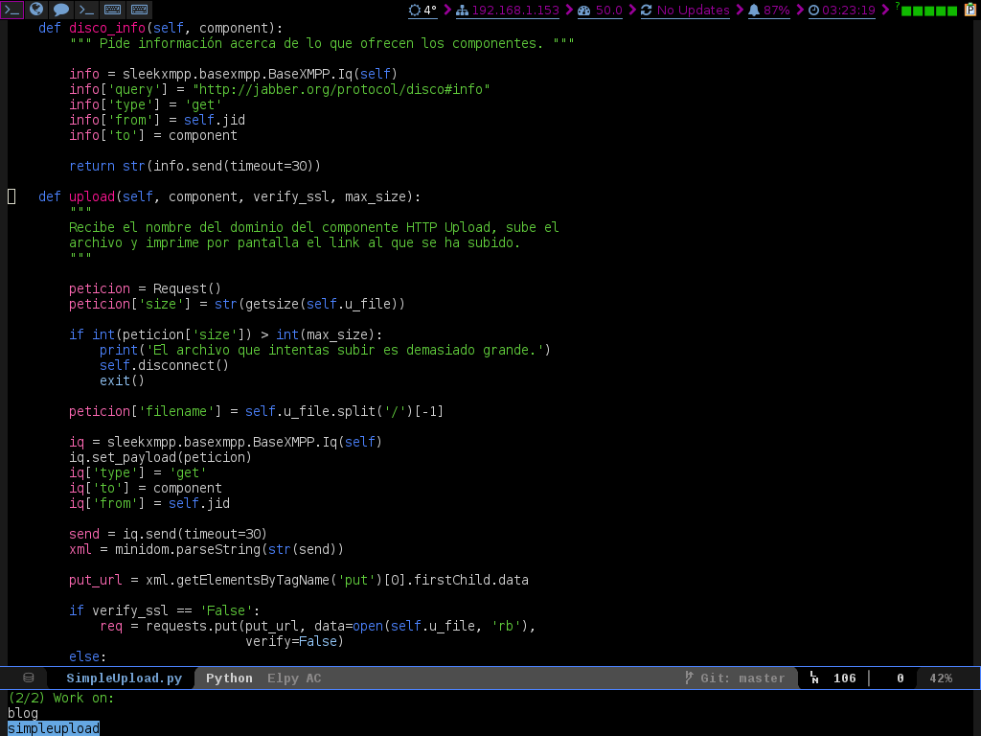Screen dimensions: 981x736
Task: Click the column number 0 in modeline
Action: point(901,678)
